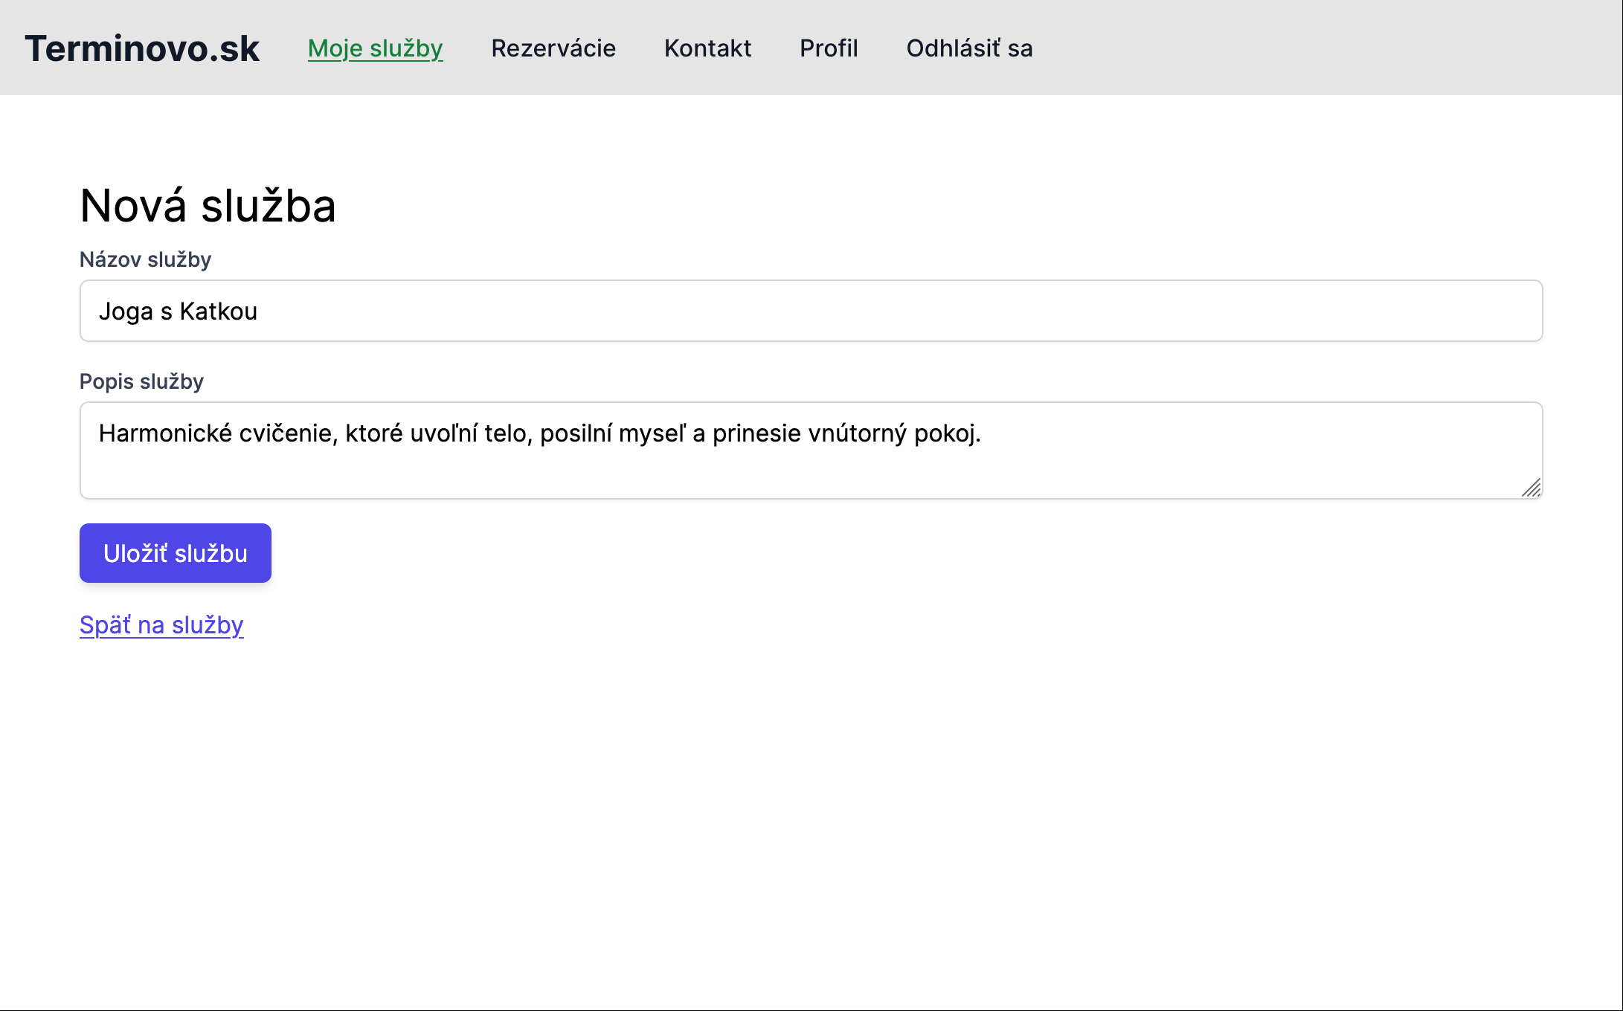Log out via Odhlásiť sa
Screen dimensions: 1623x1011
click(x=969, y=48)
